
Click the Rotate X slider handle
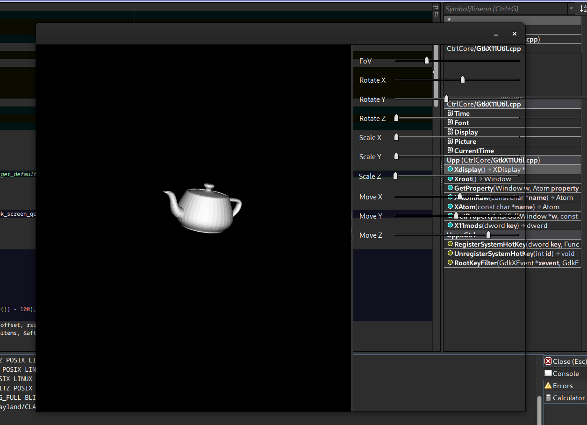463,79
